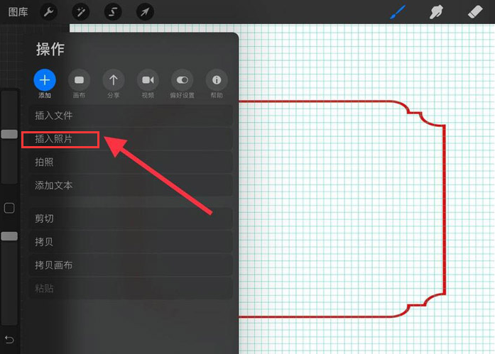Tap the undo arrow in sidebar
Viewport: 495px width, 354px height.
(x=9, y=340)
